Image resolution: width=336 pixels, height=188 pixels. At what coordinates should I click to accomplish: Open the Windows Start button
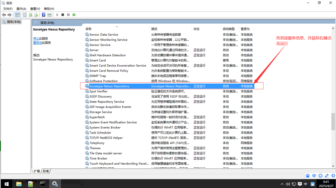(x=7, y=184)
